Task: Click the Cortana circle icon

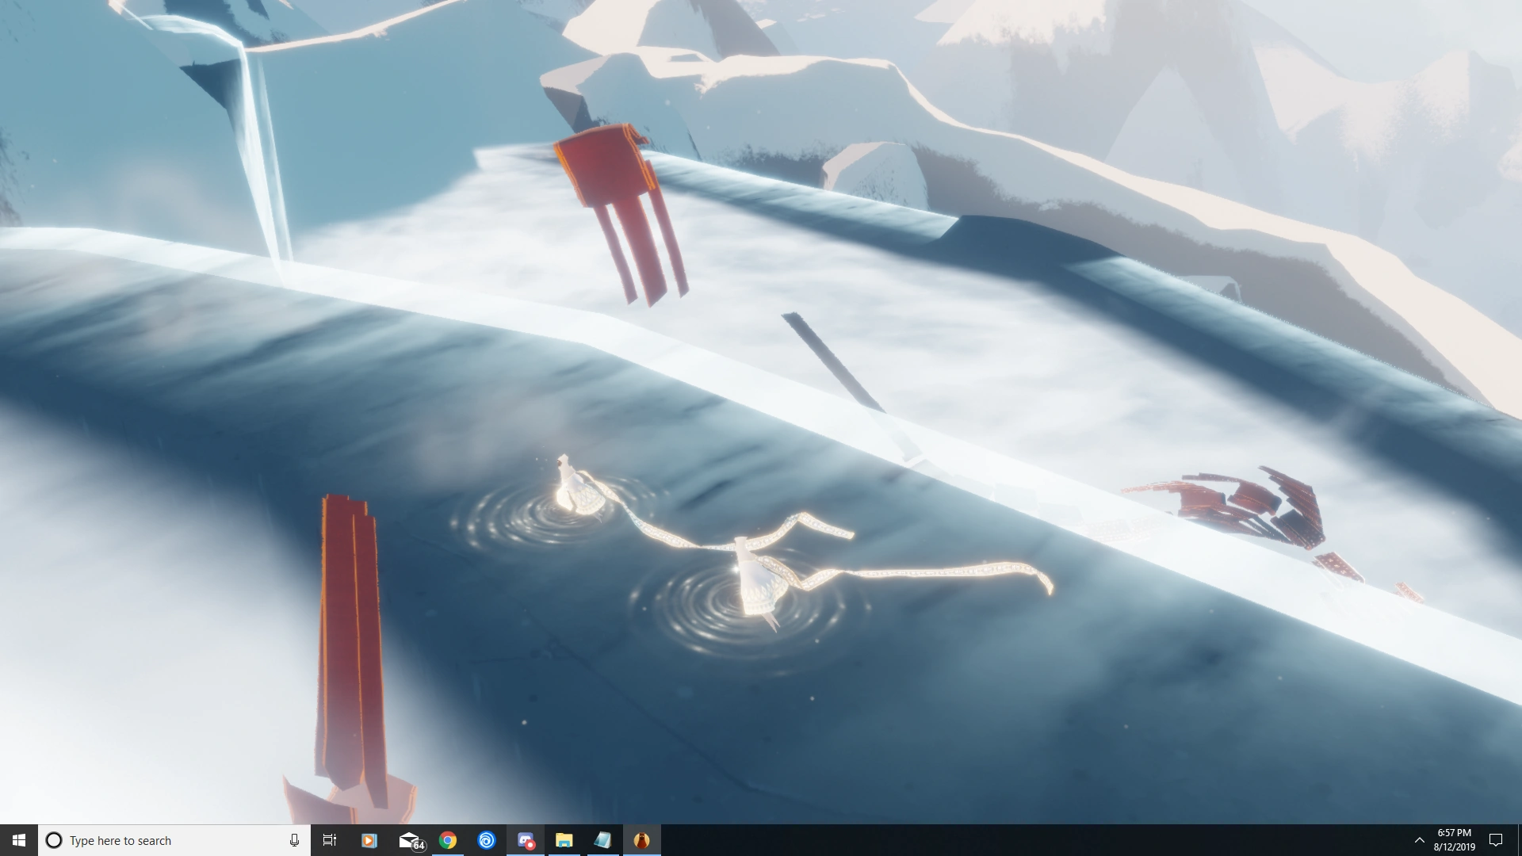Action: (54, 840)
